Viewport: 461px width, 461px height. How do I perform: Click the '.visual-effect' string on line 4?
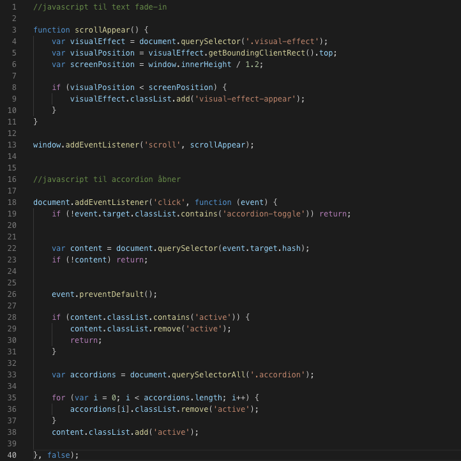pos(282,42)
